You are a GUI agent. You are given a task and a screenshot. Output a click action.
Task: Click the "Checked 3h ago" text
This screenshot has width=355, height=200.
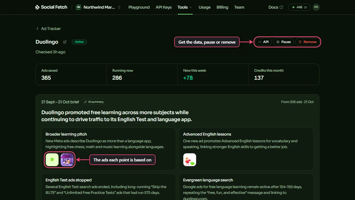tap(50, 52)
